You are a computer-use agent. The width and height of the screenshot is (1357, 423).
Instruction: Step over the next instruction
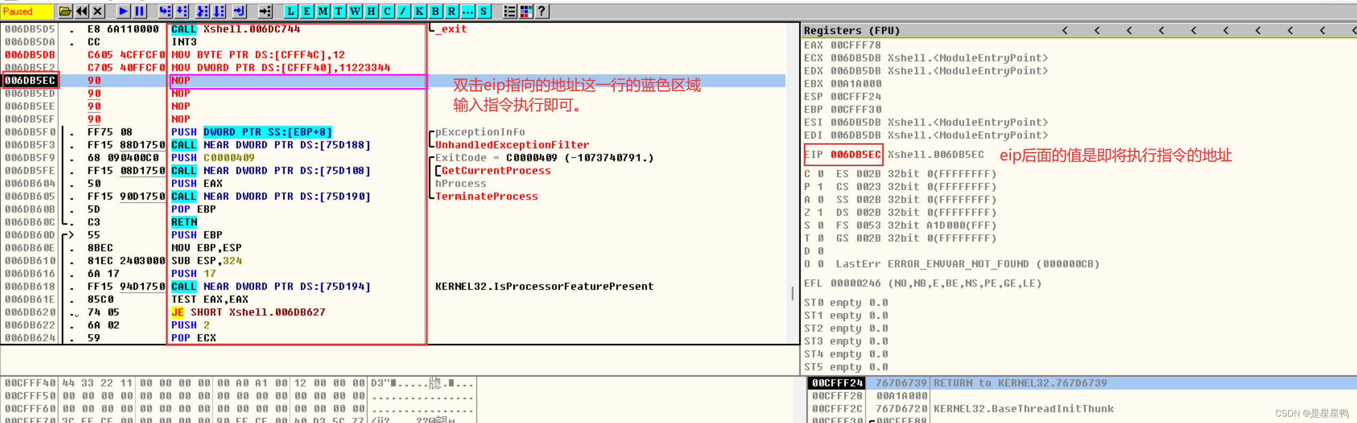coord(182,11)
